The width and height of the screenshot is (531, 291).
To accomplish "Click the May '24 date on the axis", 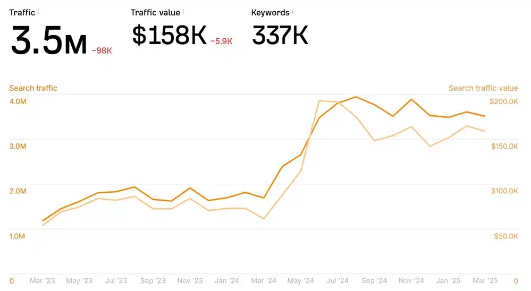I will tap(300, 280).
